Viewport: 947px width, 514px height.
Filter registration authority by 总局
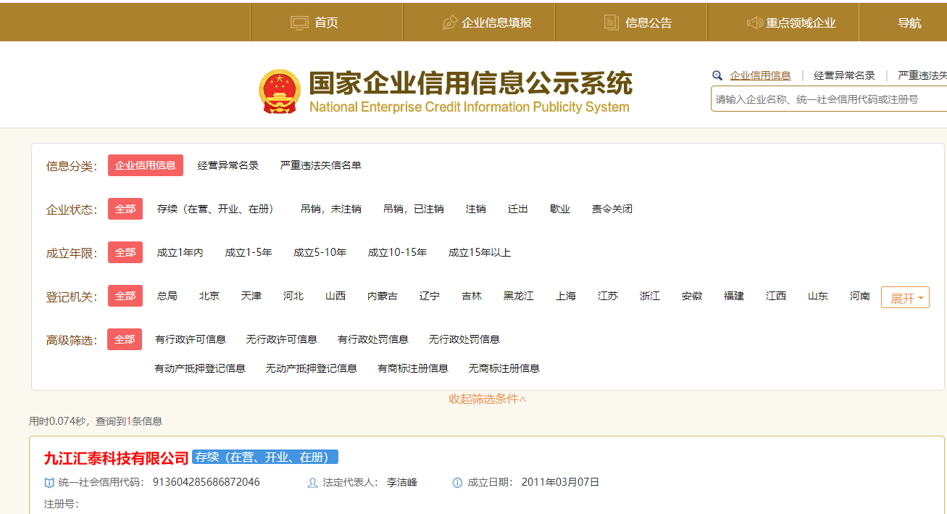click(167, 296)
